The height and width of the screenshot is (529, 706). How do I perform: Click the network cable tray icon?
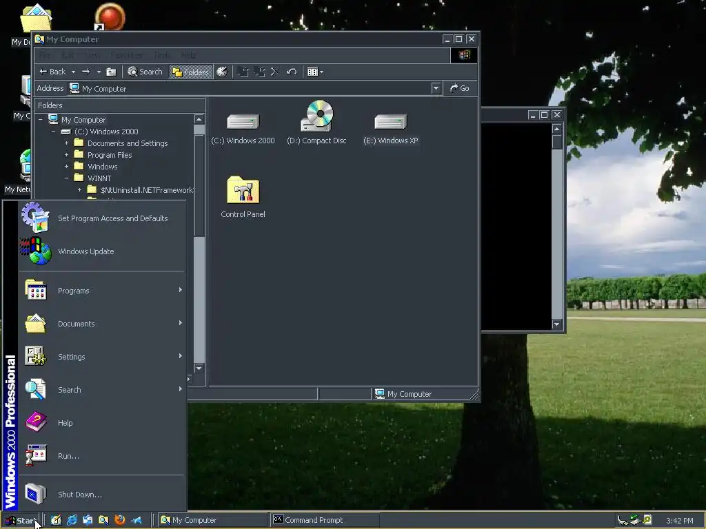coord(623,521)
